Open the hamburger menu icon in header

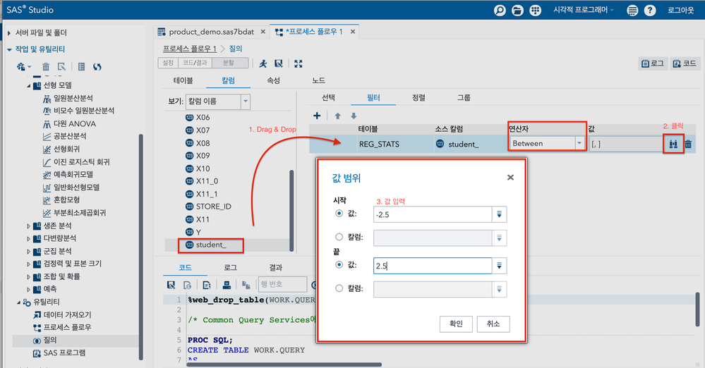click(x=632, y=10)
